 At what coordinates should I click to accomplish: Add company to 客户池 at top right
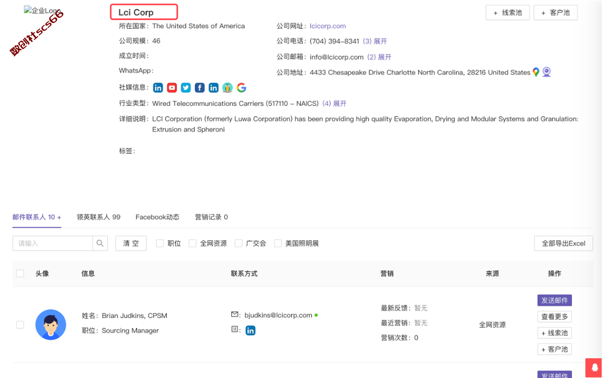(555, 13)
